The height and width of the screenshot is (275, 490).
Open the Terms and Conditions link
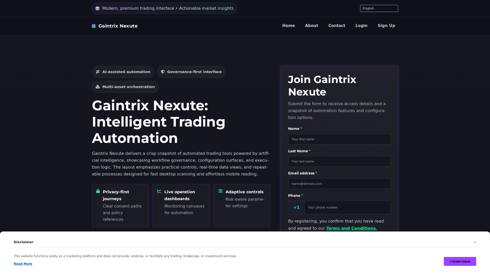click(x=351, y=228)
